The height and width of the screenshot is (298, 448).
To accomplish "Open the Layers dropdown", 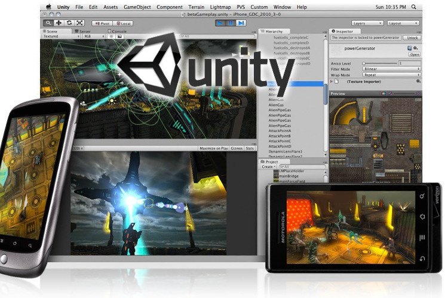I will [x=367, y=23].
